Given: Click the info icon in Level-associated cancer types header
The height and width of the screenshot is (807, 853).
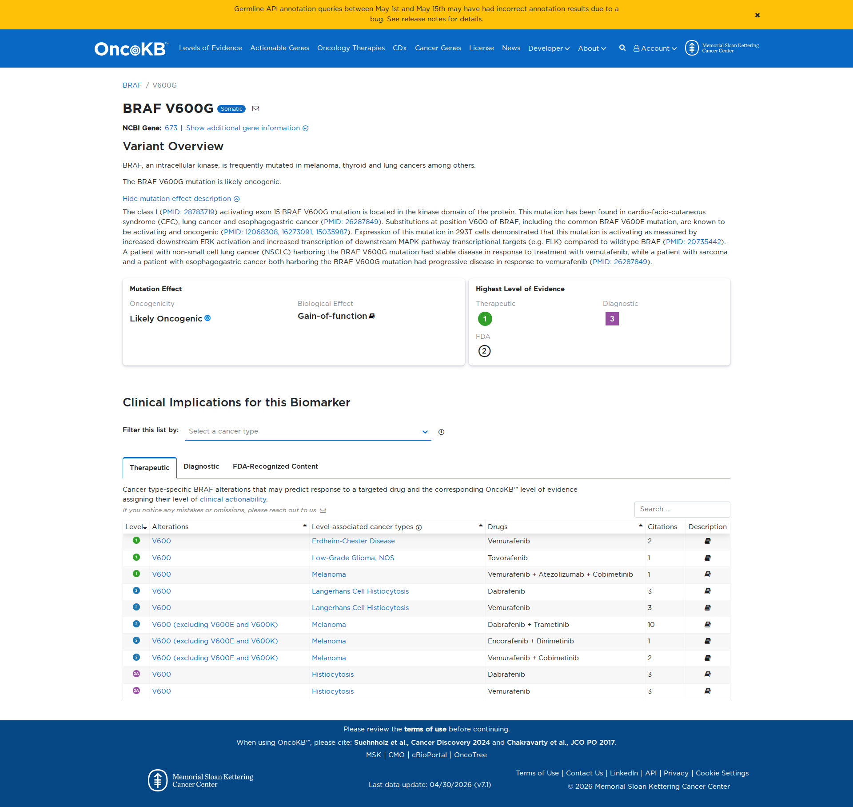Looking at the screenshot, I should coord(419,527).
